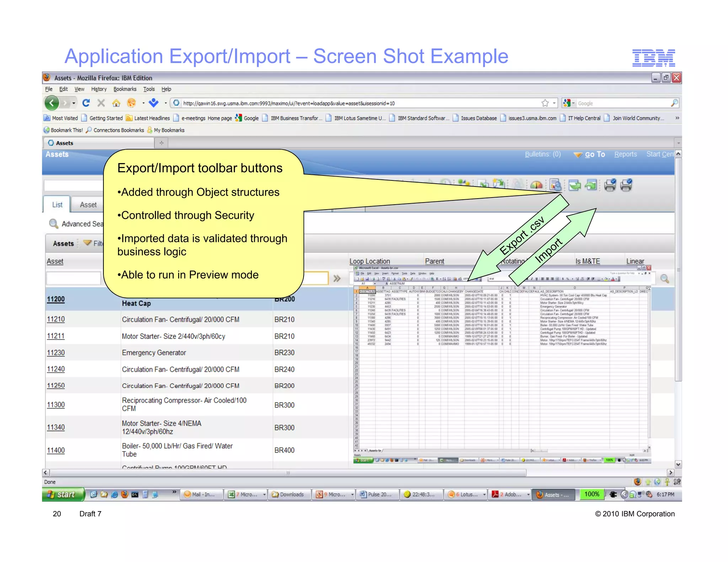Open Reports link

(x=625, y=154)
